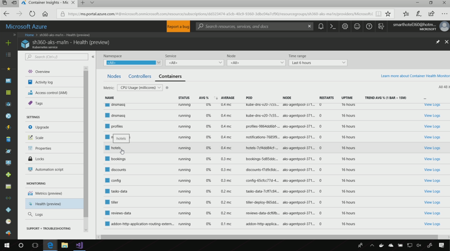This screenshot has height=251, width=450.
Task: Open portal settings gear icon
Action: click(345, 26)
